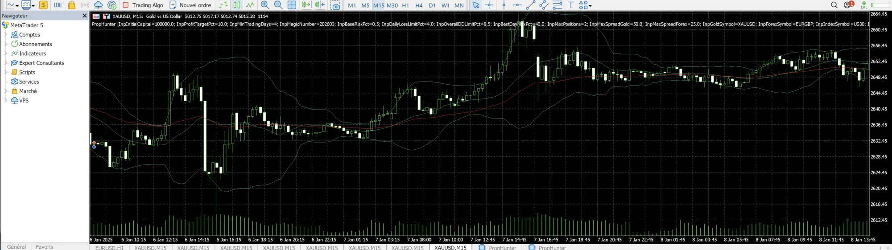
Task: Switch to the EURUSD,H1 chart tab
Action: click(109, 247)
